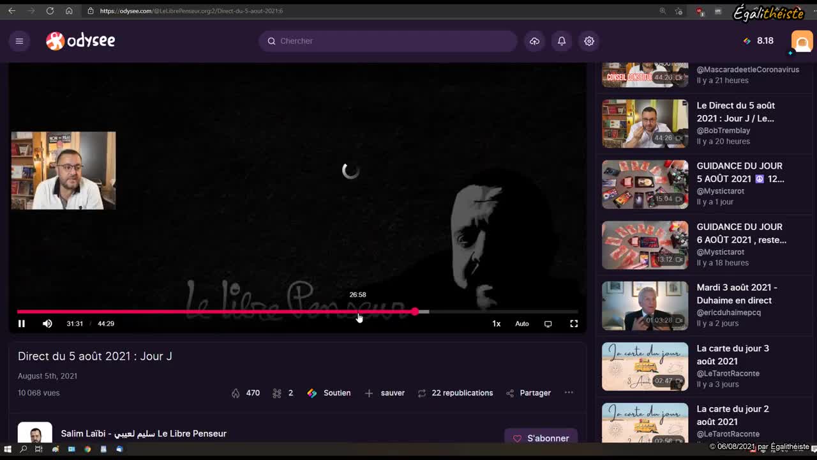Open the Windows Start menu

coord(8,449)
